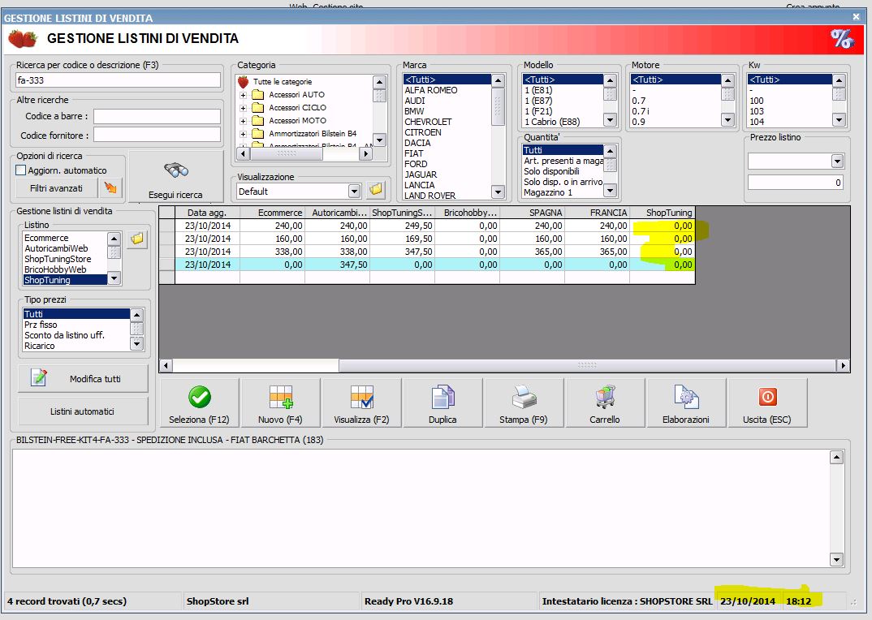
Task: Select 1 (E87) in Modello list
Action: point(563,101)
